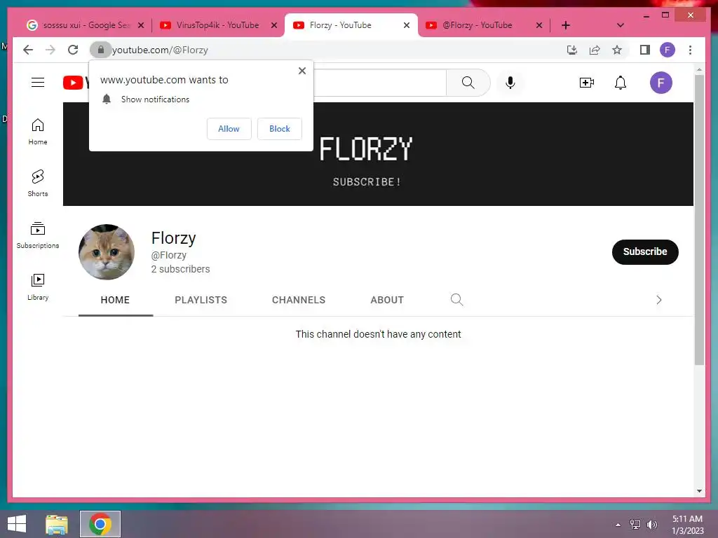The height and width of the screenshot is (538, 718).
Task: Open File Explorer from taskbar
Action: click(x=57, y=524)
